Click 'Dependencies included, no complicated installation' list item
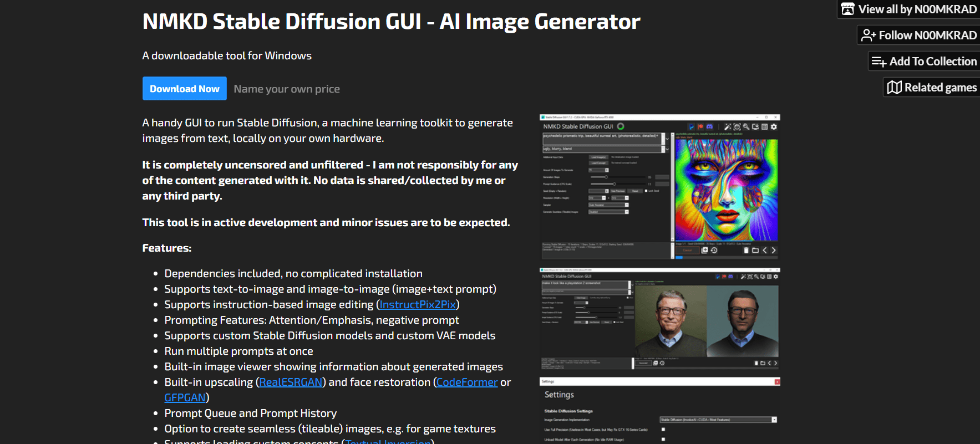This screenshot has height=444, width=980. coord(293,273)
